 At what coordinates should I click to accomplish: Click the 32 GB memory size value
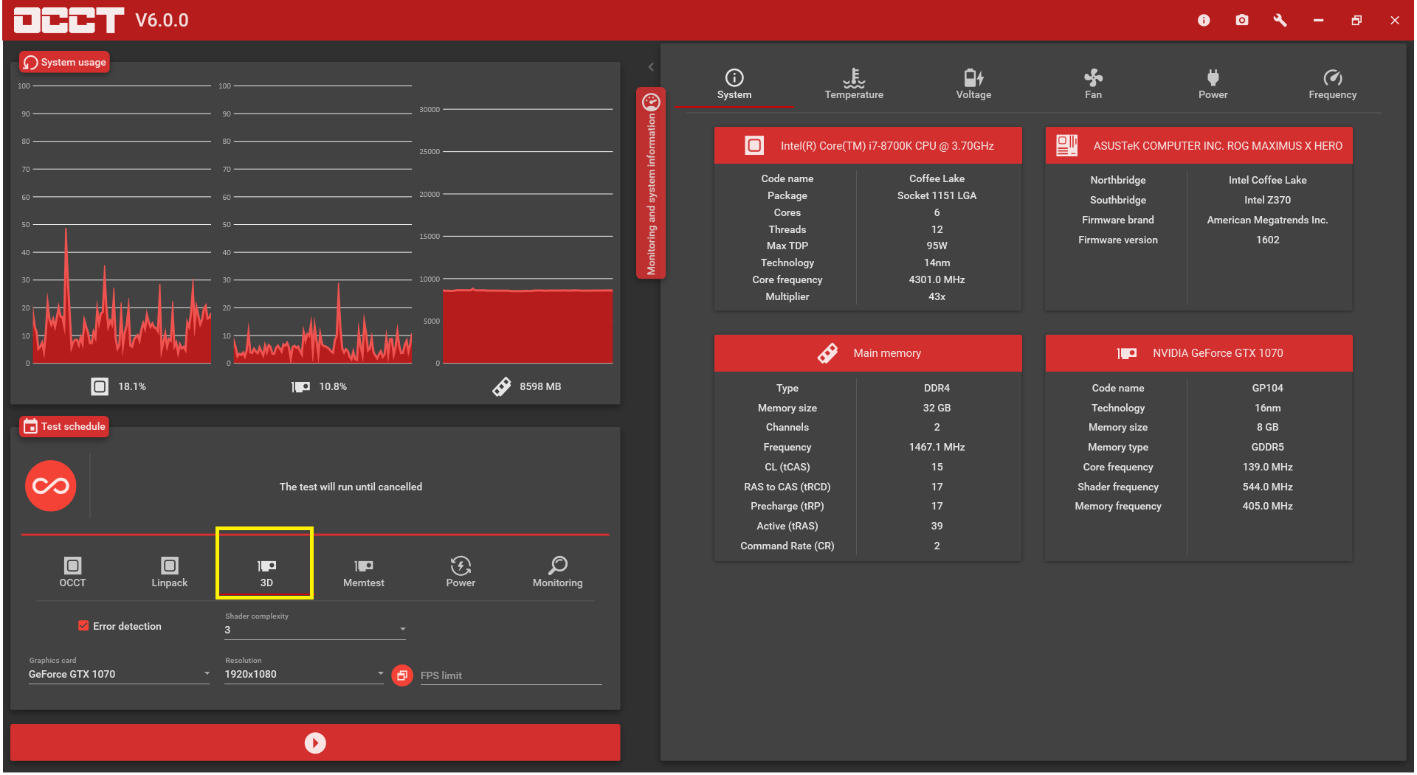(x=937, y=408)
